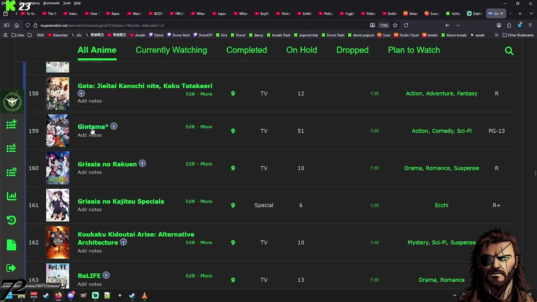Switch to Plan to Watch tab

click(414, 50)
